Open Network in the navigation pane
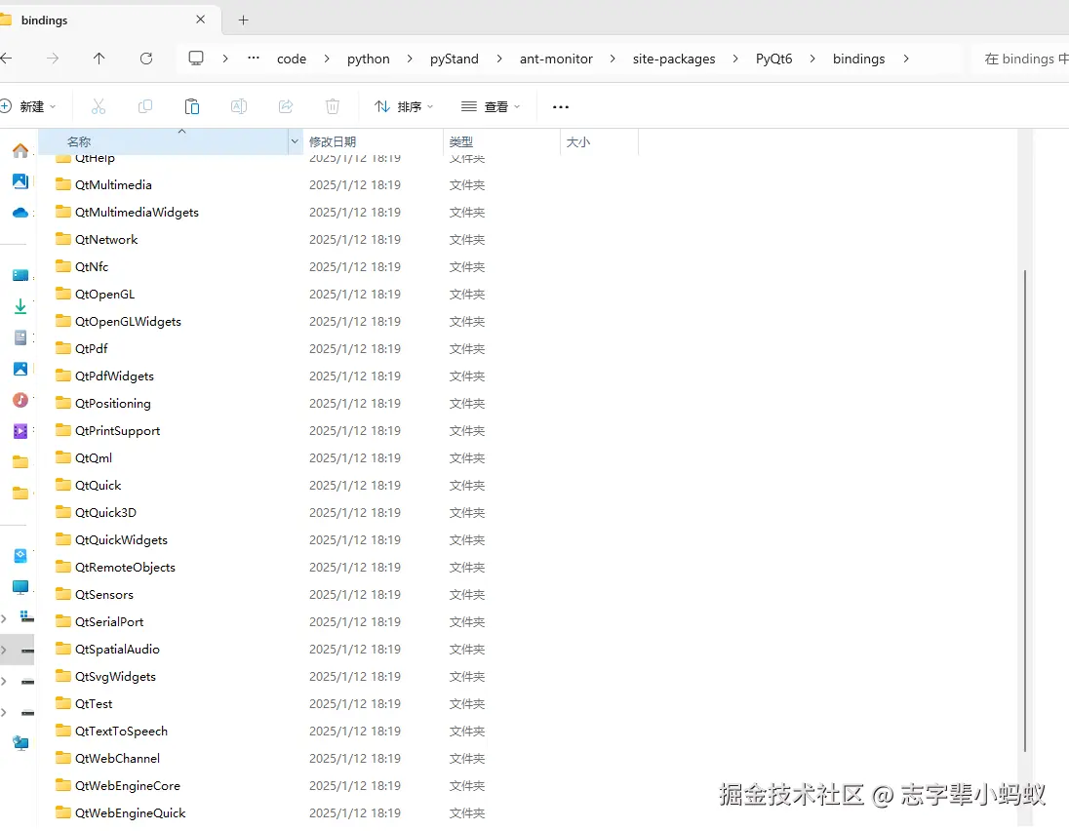 (20, 743)
